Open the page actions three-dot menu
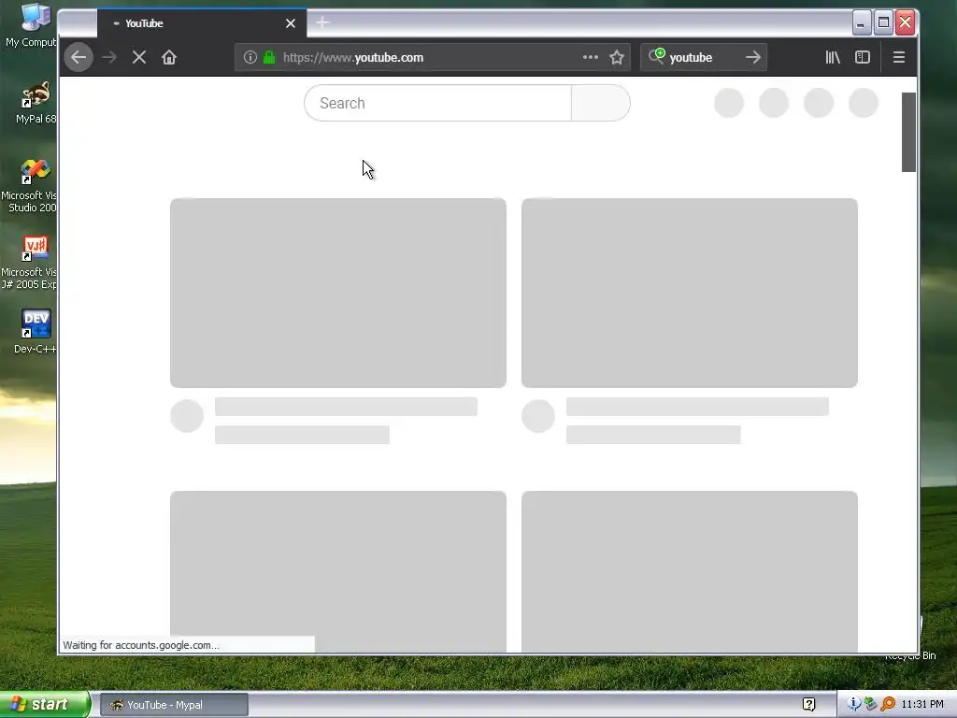The height and width of the screenshot is (718, 957). [x=591, y=57]
